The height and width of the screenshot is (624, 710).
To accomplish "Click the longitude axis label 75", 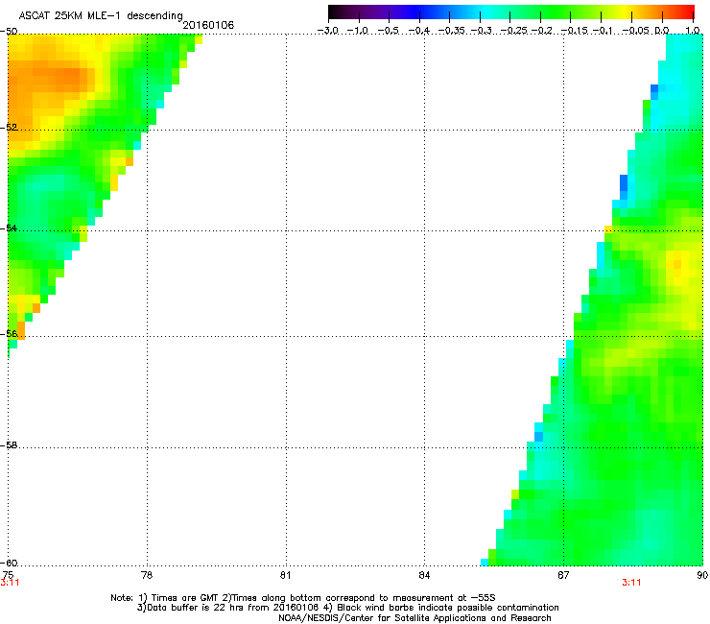I will 8,575.
